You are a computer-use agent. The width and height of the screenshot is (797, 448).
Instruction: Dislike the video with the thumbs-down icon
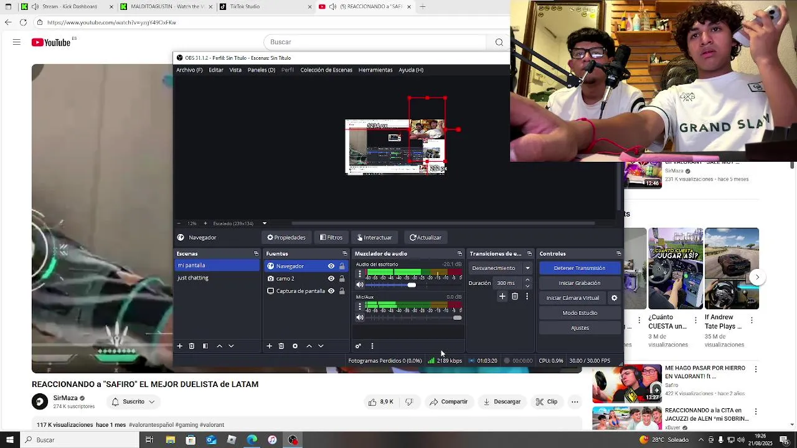(x=409, y=402)
